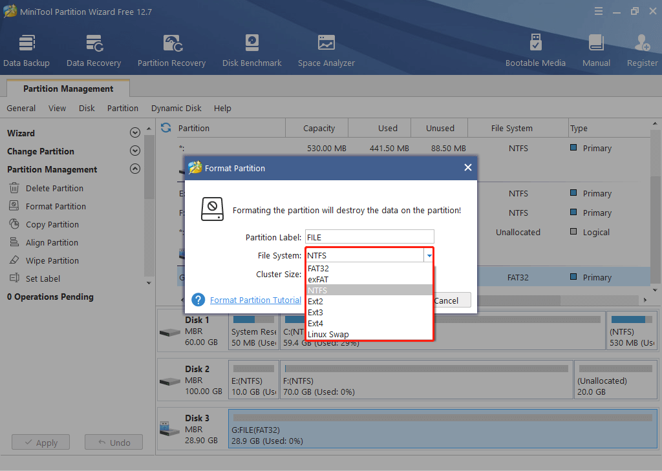Open the Manual

(596, 50)
